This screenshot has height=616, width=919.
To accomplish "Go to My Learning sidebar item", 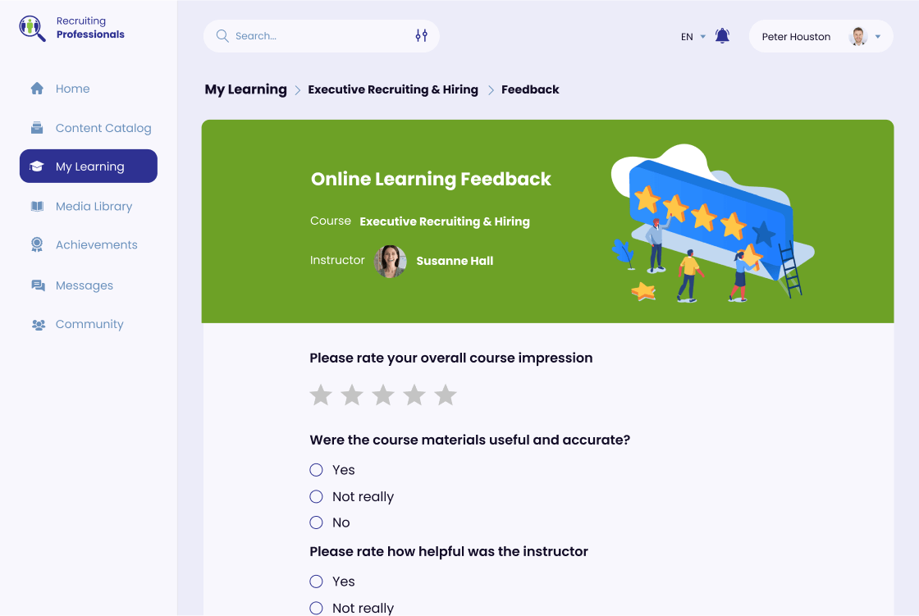I will 89,167.
